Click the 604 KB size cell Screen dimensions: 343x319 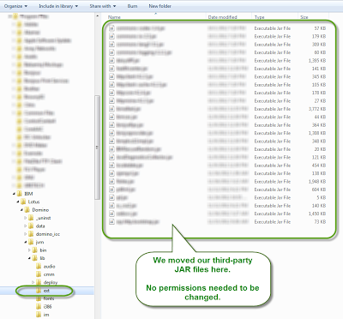click(x=319, y=190)
